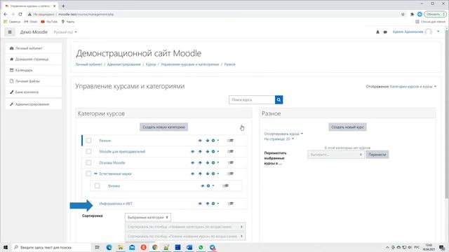Open the Информатика и ИКТ category link

pos(116,204)
